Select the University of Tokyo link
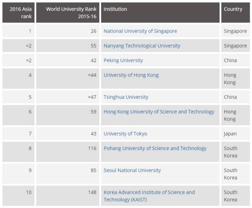Image resolution: width=252 pixels, height=208 pixels. pos(125,134)
